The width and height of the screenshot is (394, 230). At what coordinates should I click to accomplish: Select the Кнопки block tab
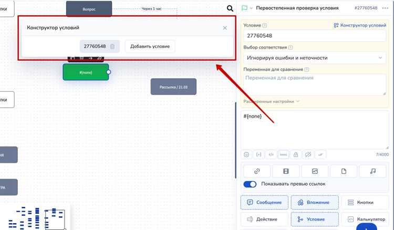point(365,202)
